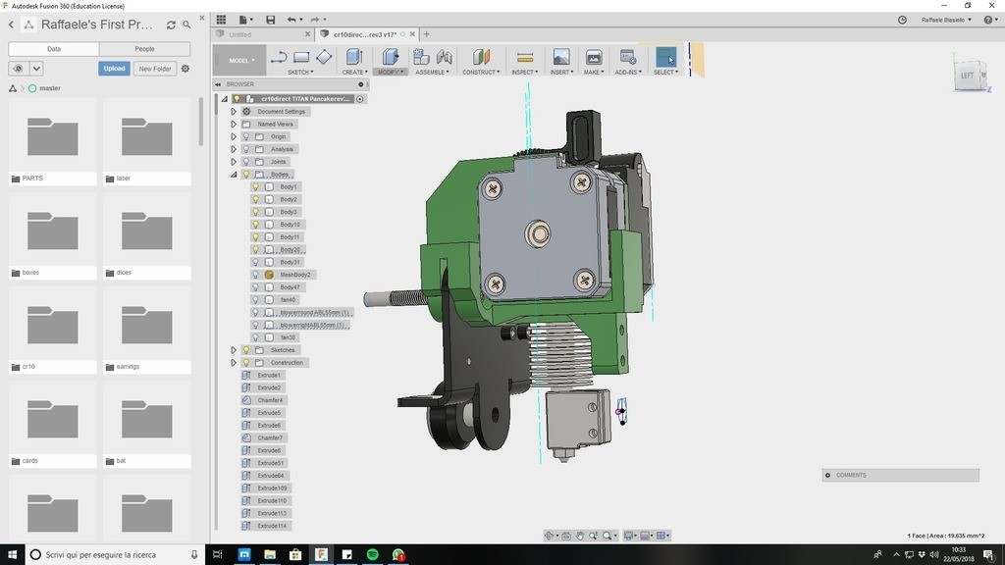Click the Orbit icon in the navigation bar
Screen dimensions: 1005x565
pyautogui.click(x=550, y=536)
